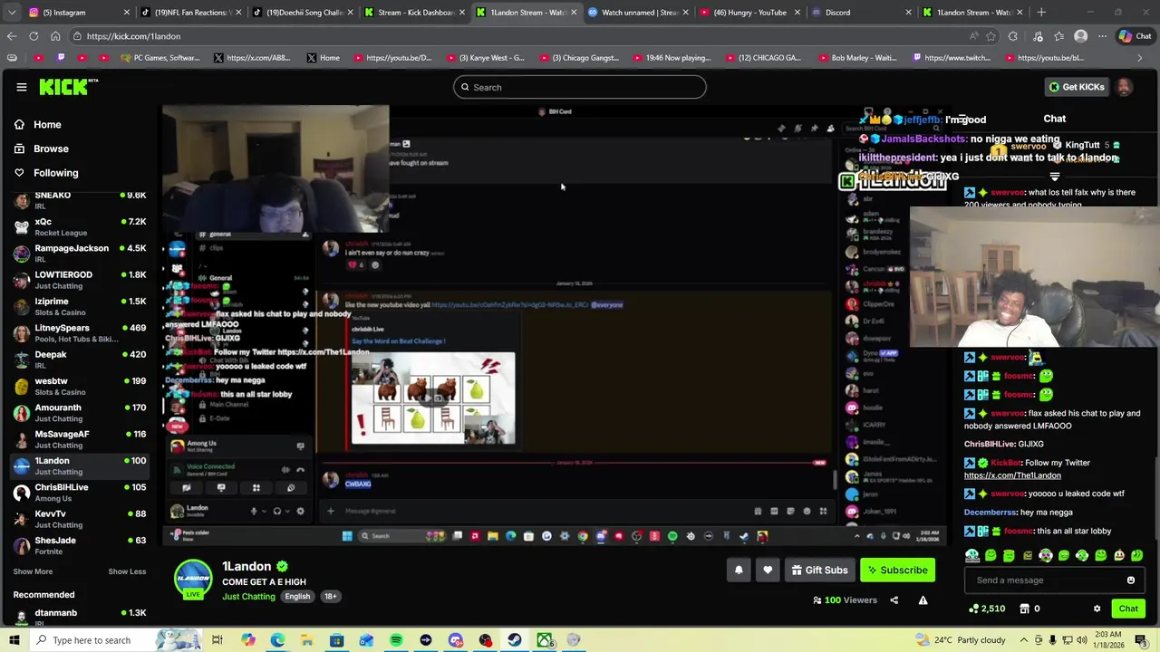Open a new browser tab
1160x652 pixels.
pyautogui.click(x=1041, y=13)
